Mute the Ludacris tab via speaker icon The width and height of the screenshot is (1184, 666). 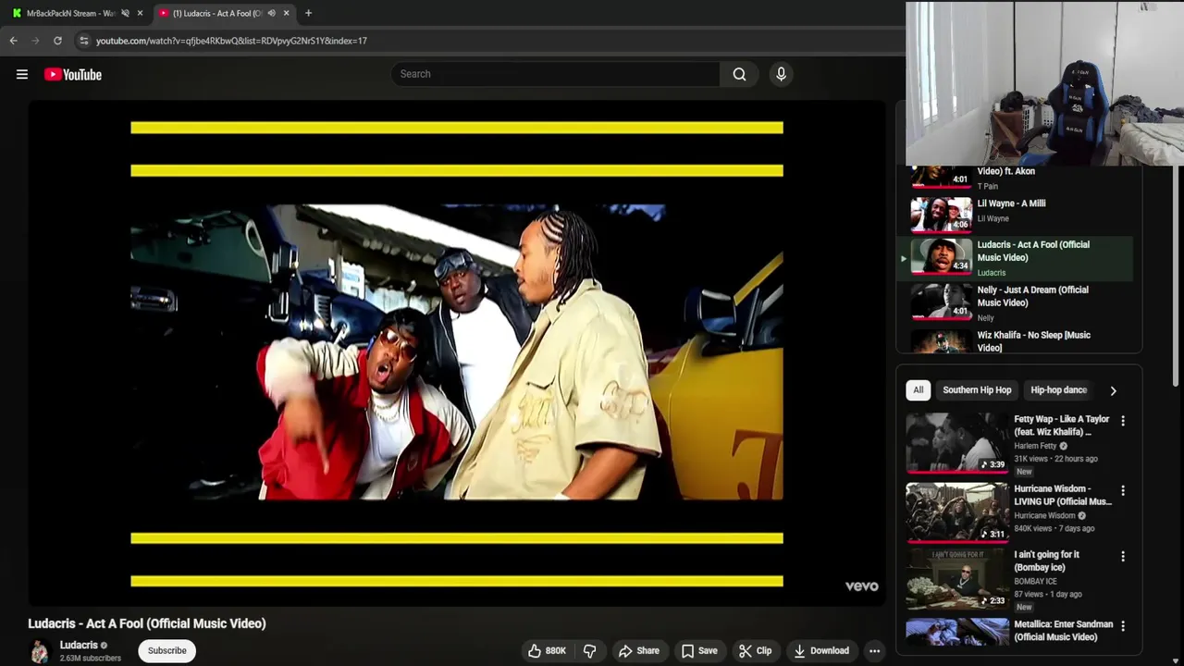pos(271,13)
